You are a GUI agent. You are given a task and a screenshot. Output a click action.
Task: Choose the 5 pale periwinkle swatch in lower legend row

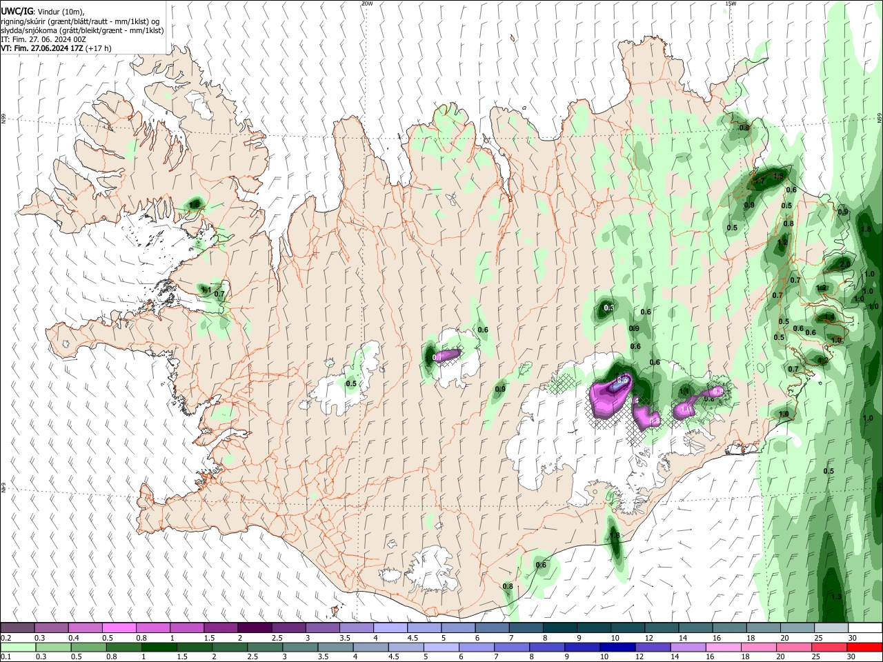[441, 647]
